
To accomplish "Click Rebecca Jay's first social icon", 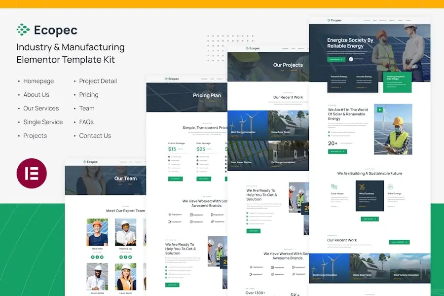I will 120,257.
